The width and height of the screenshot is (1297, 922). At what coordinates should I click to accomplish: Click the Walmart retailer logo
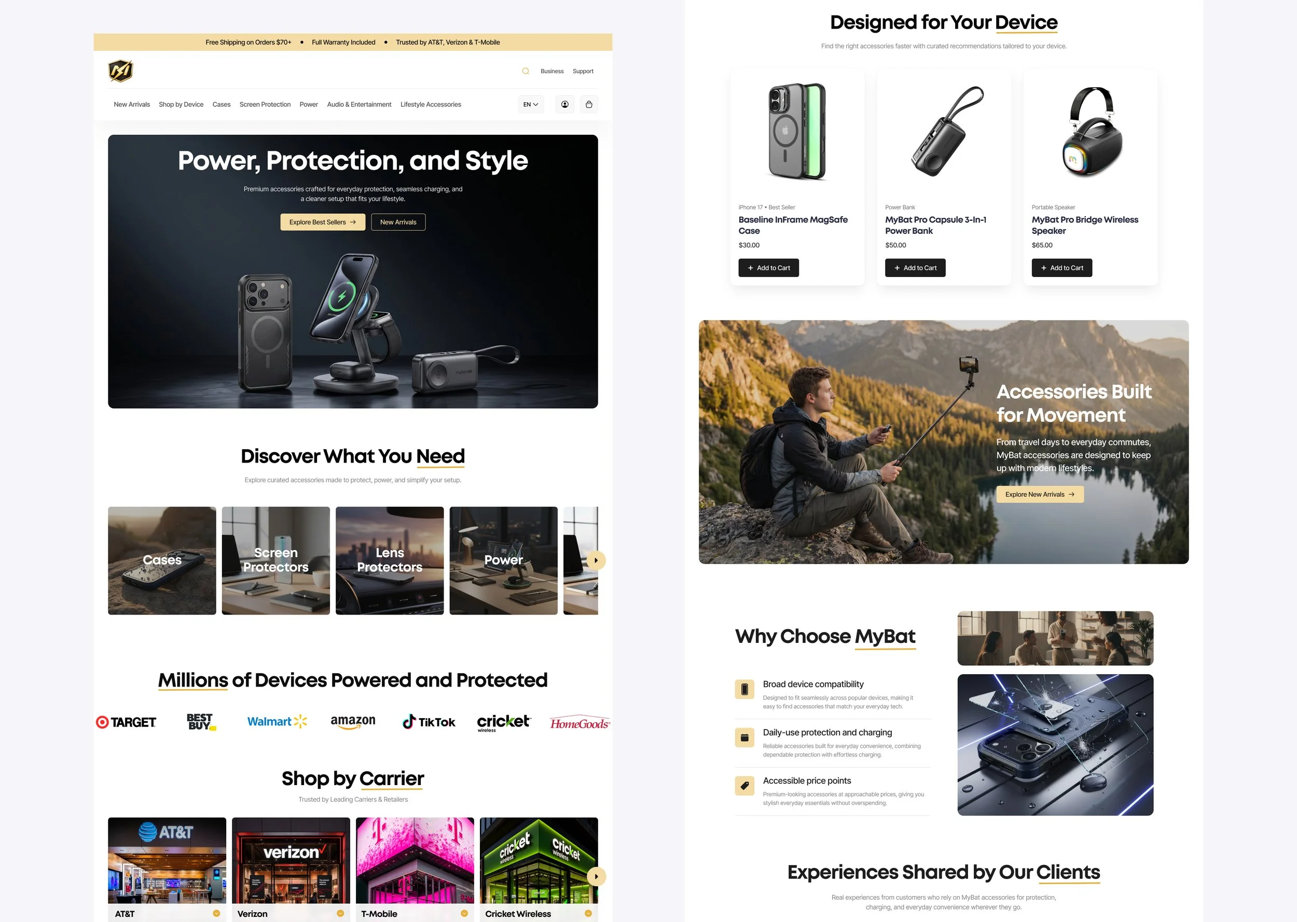[x=277, y=722]
